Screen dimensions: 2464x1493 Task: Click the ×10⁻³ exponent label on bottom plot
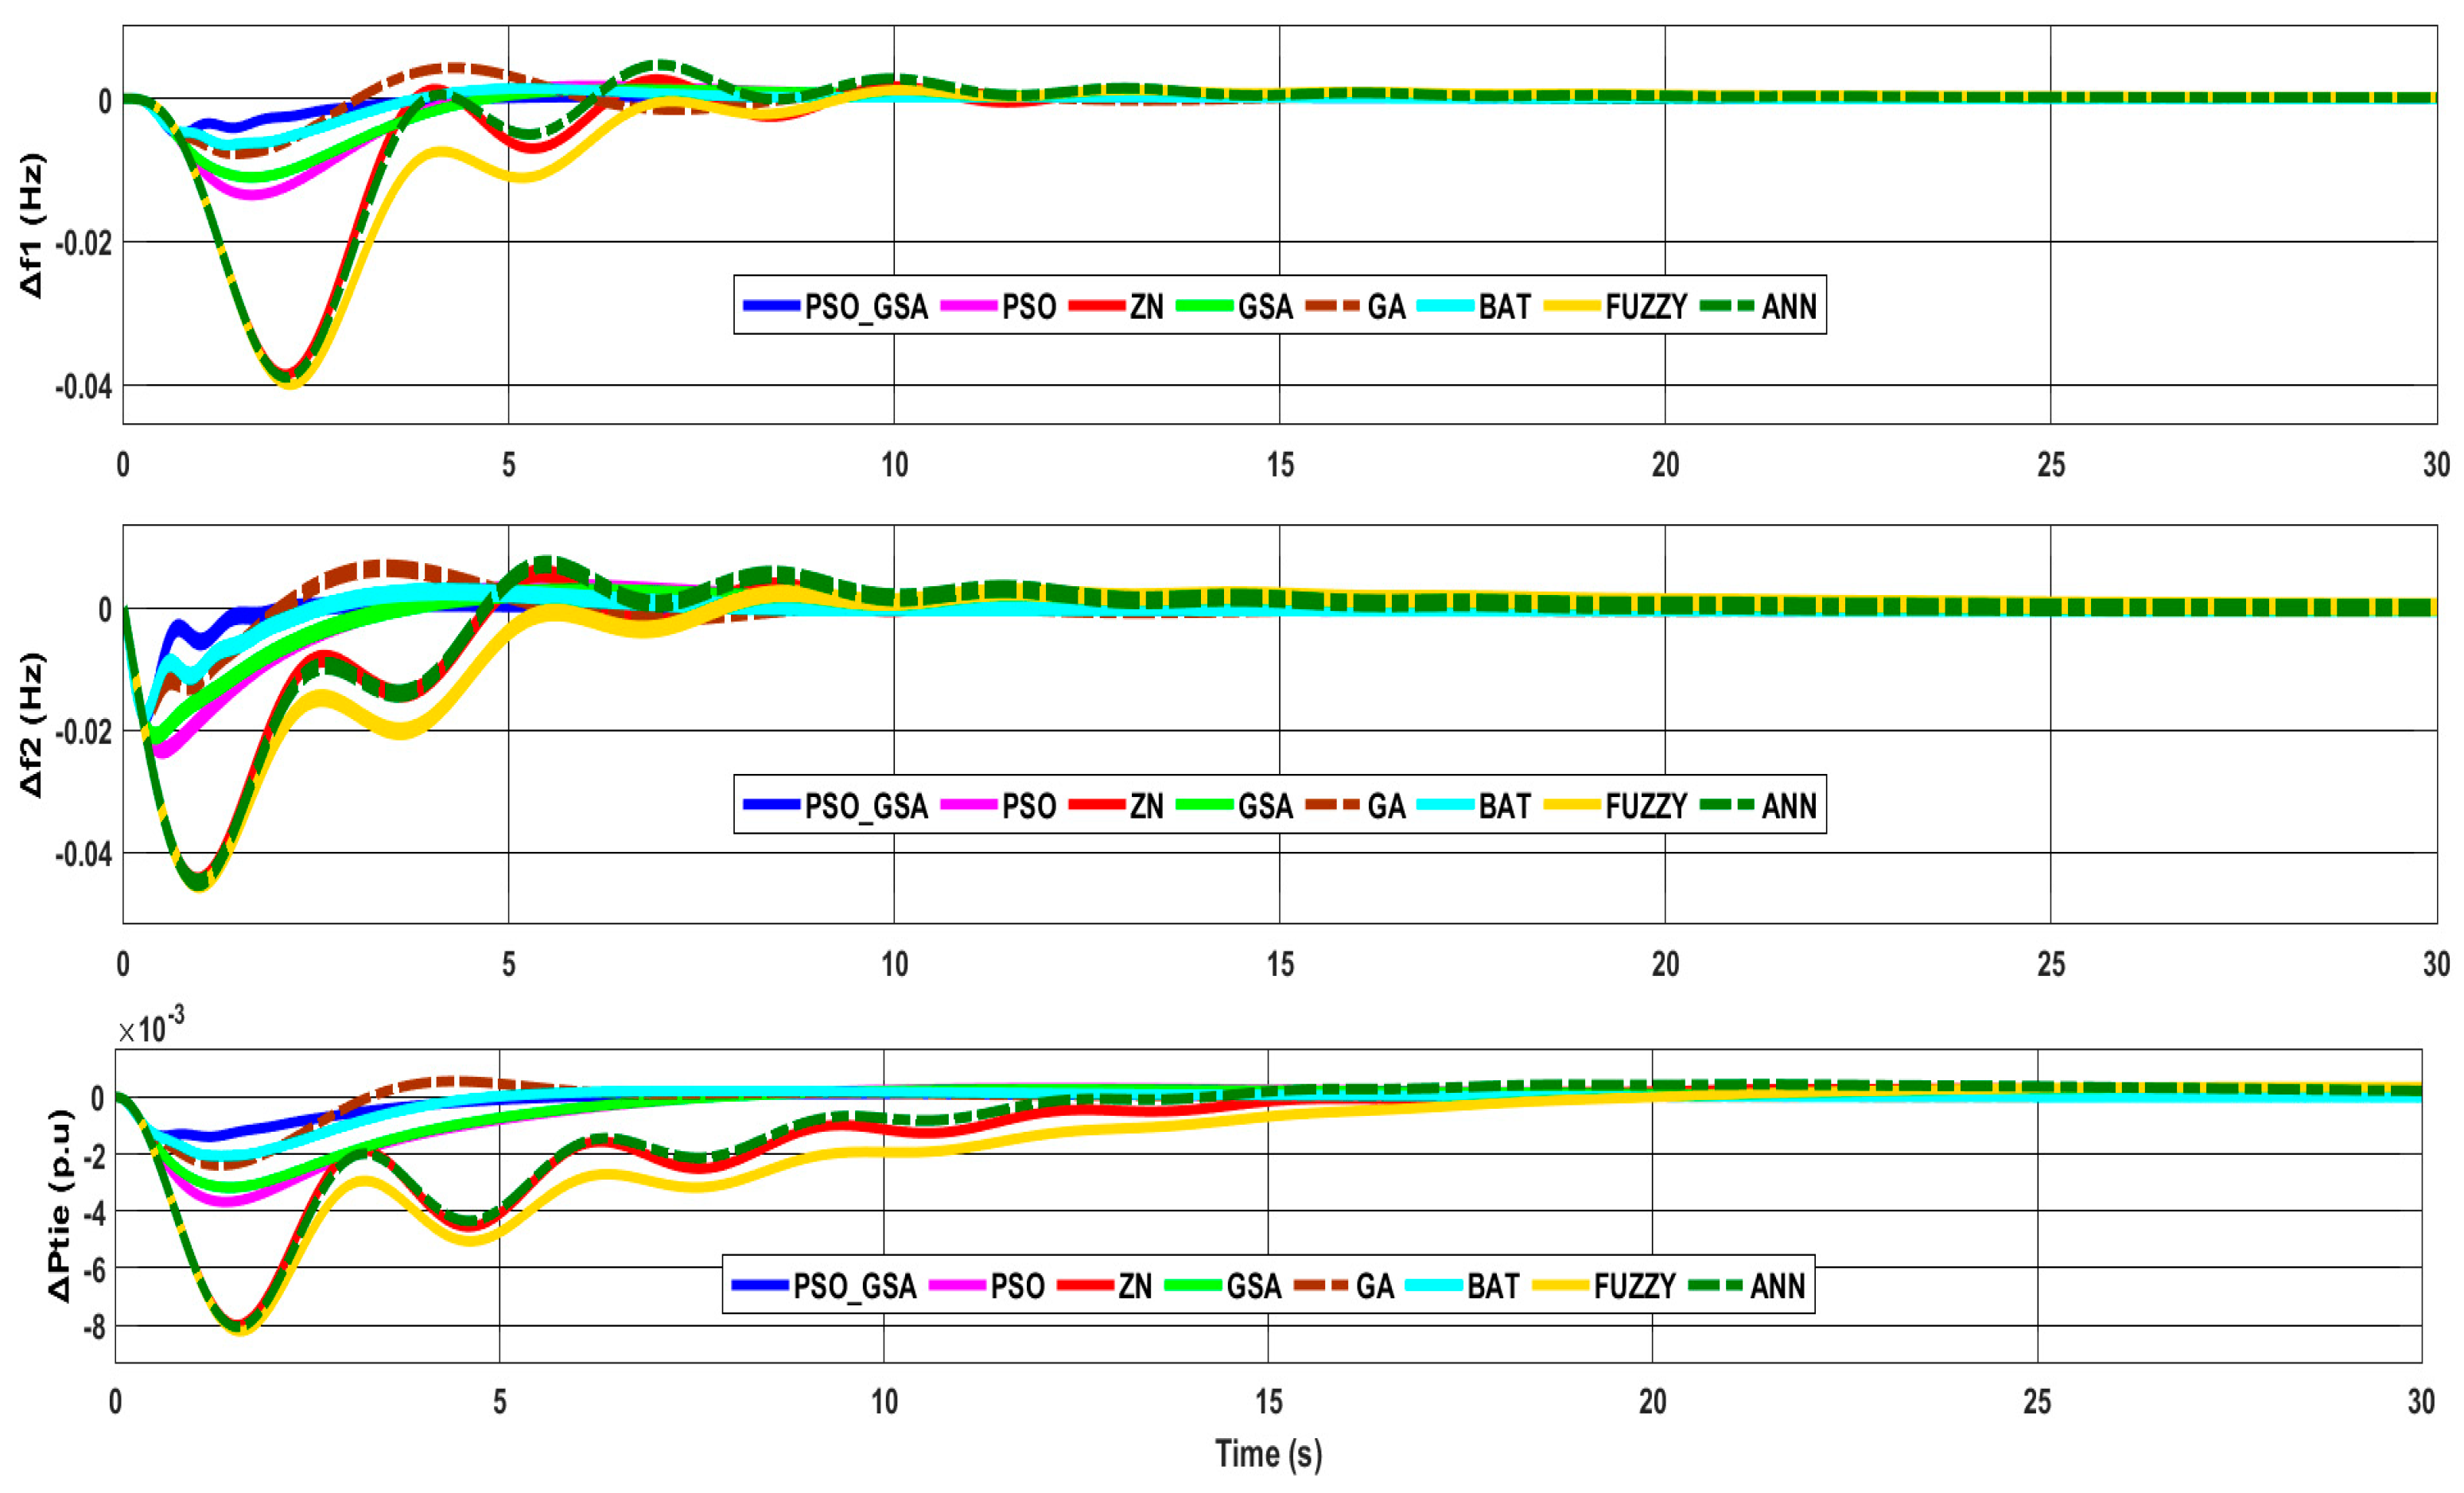point(151,1027)
